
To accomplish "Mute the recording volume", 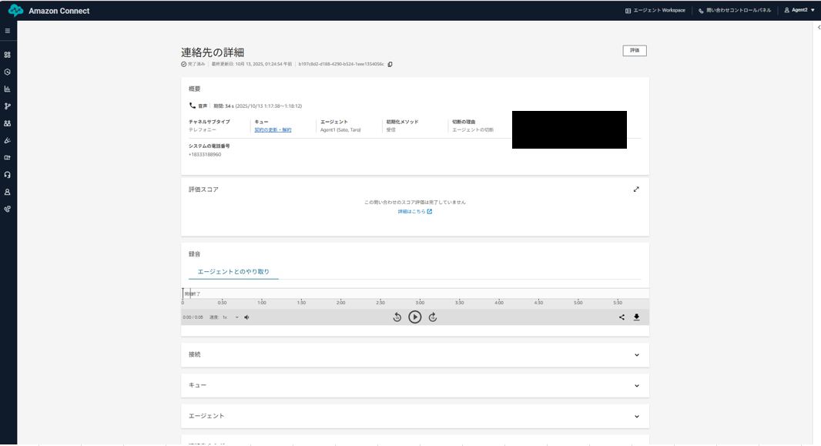I will (x=246, y=317).
